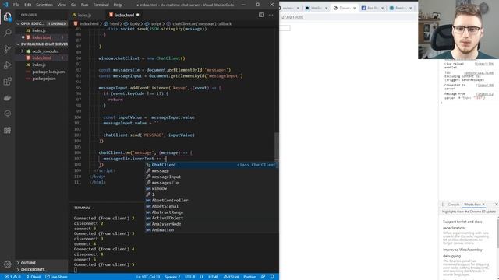Close the Document browser tab
499x280 pixels.
[x=354, y=8]
